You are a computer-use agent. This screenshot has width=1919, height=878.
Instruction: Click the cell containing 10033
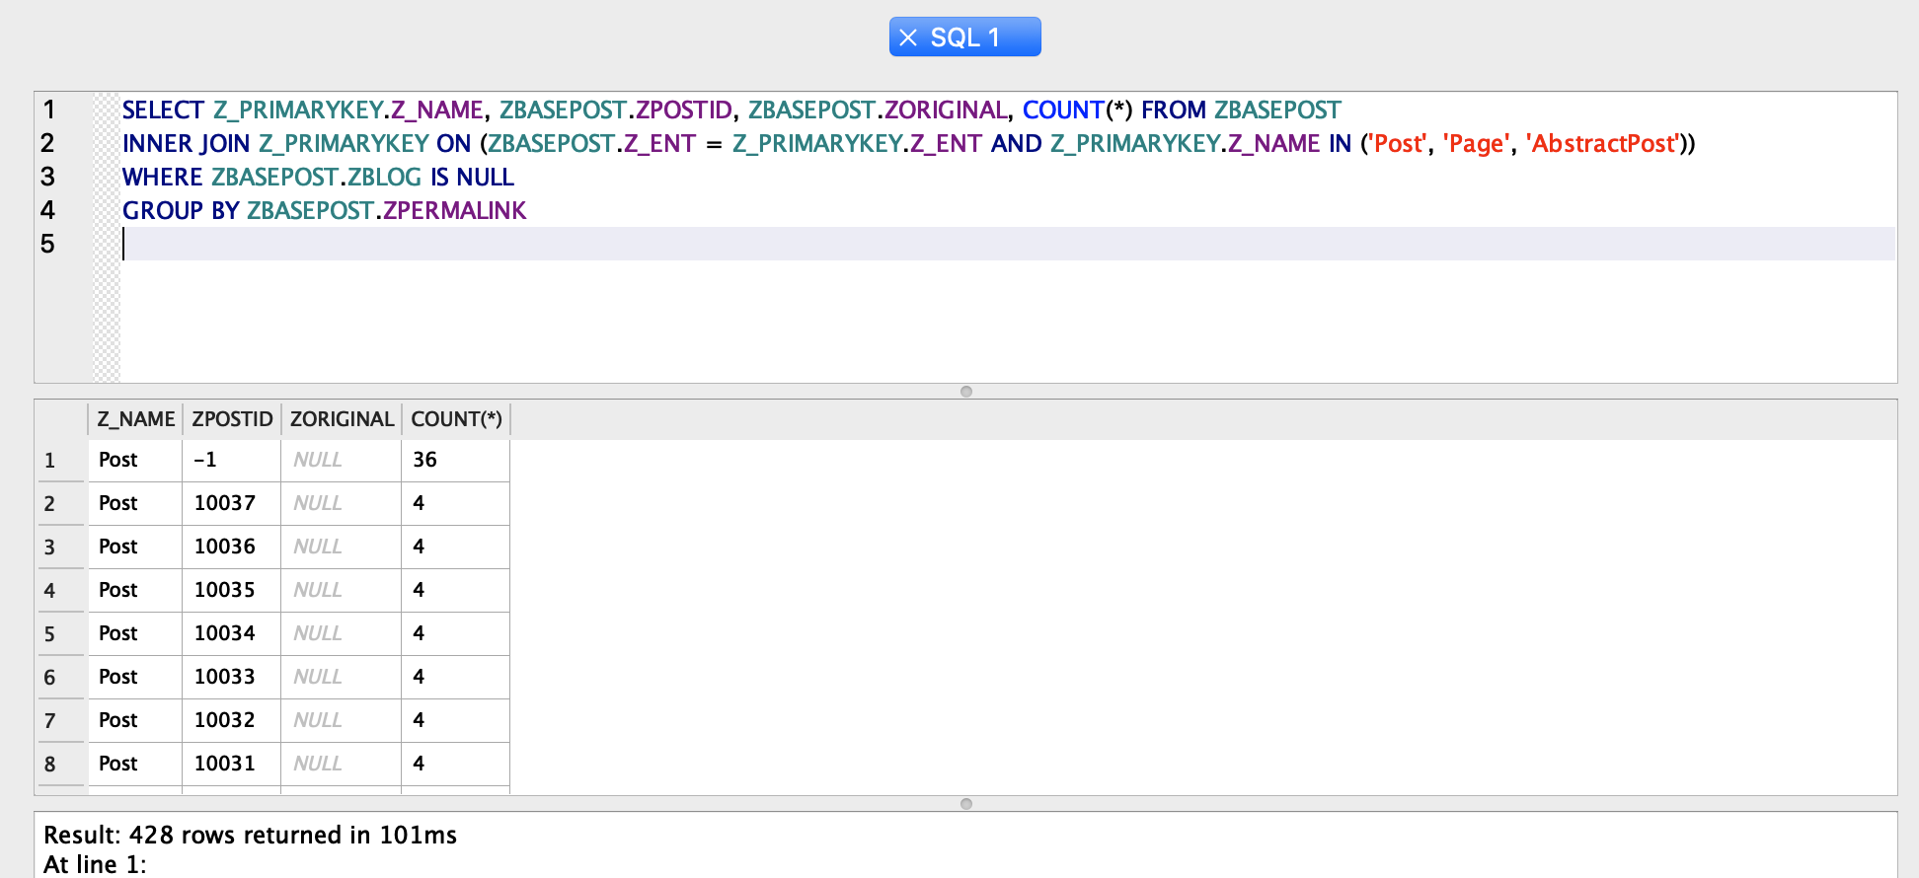(x=232, y=677)
